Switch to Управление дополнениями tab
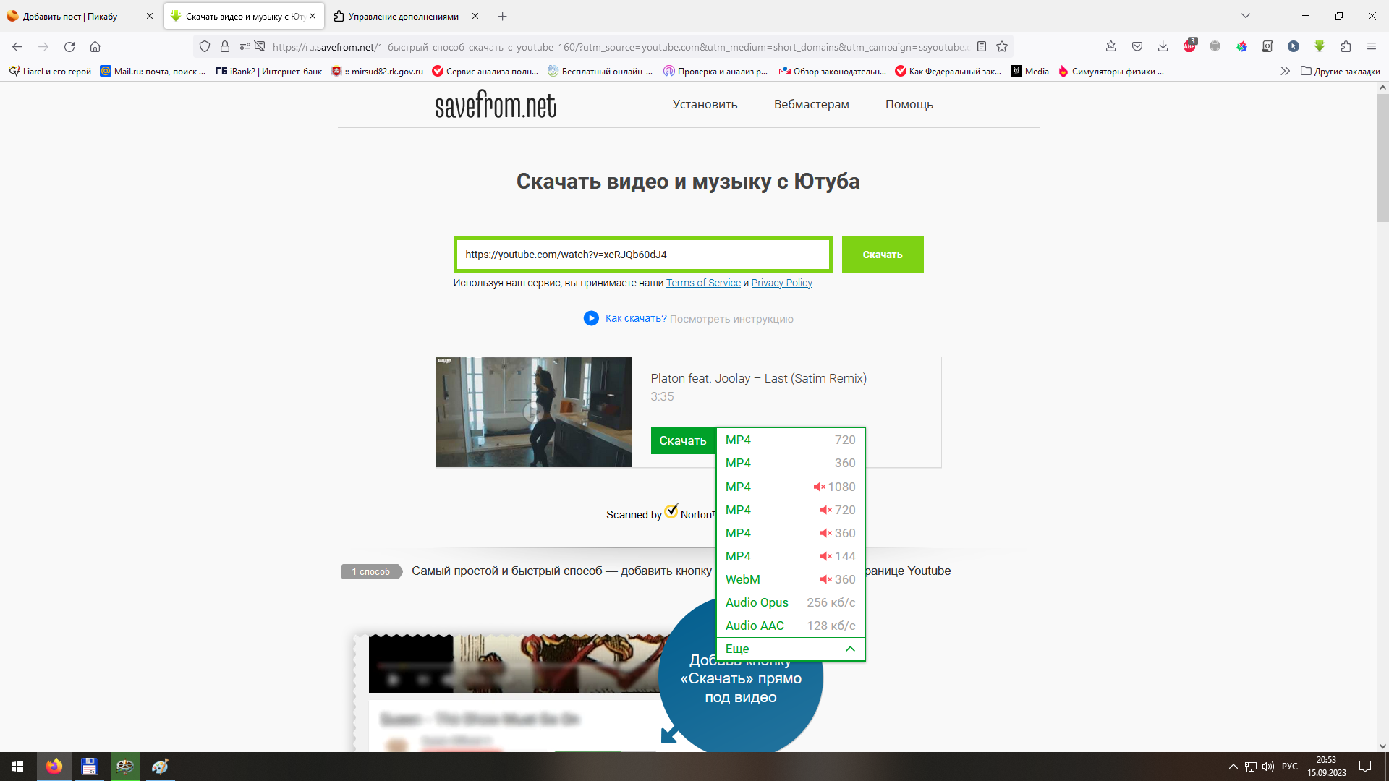 (x=407, y=16)
